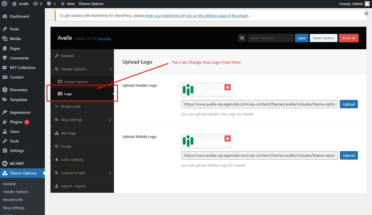The height and width of the screenshot is (215, 372).
Task: Open the Users menu
Action: tap(22, 131)
